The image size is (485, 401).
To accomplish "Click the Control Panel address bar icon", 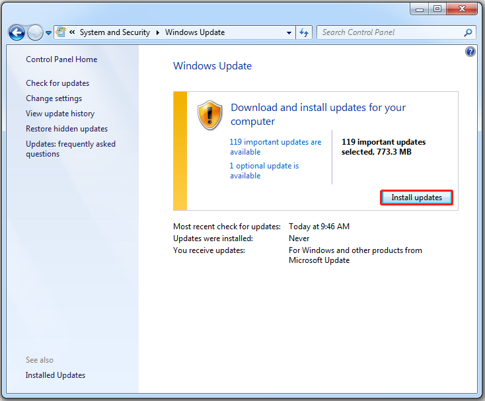I will [61, 32].
